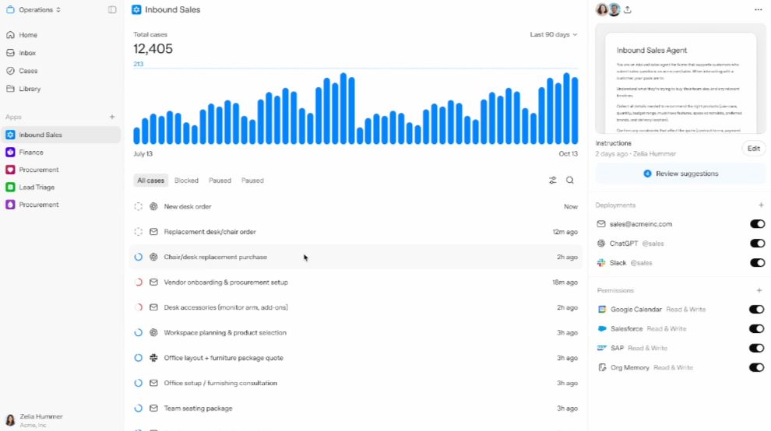
Task: Open Zelia Hummer account menu
Action: point(33,420)
